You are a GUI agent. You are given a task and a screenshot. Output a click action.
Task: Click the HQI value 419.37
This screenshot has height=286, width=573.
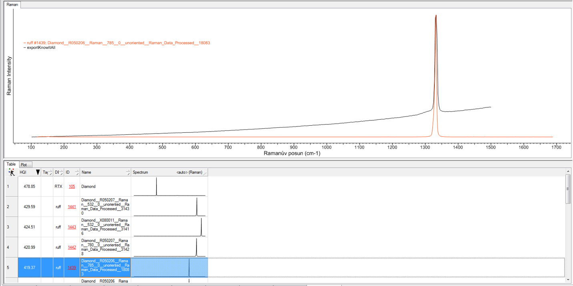pos(29,268)
